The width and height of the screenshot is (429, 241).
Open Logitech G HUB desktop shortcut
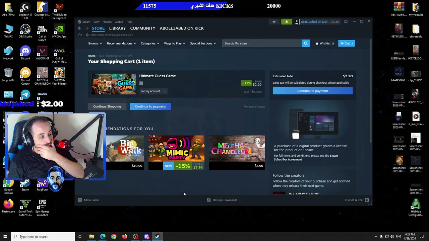point(25,11)
